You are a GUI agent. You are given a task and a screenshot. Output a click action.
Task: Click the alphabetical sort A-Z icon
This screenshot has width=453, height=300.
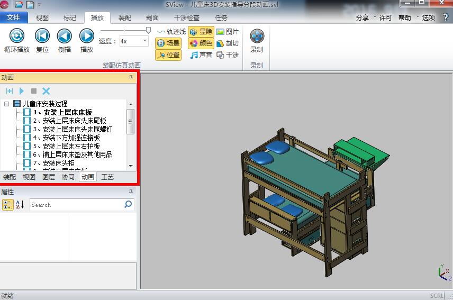pyautogui.click(x=20, y=205)
